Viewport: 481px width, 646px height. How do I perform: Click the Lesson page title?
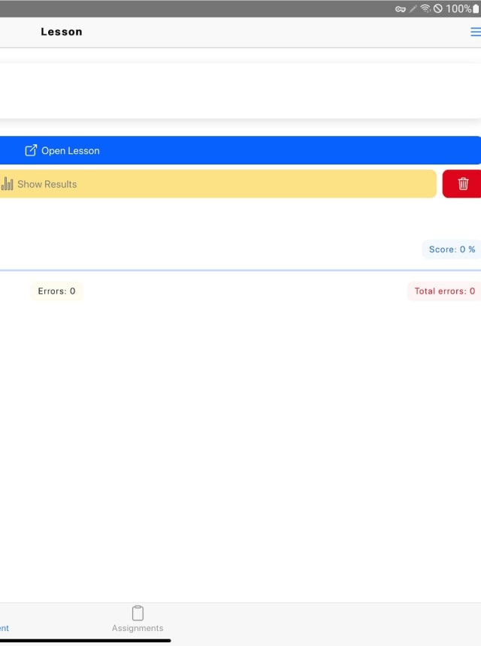tap(62, 32)
